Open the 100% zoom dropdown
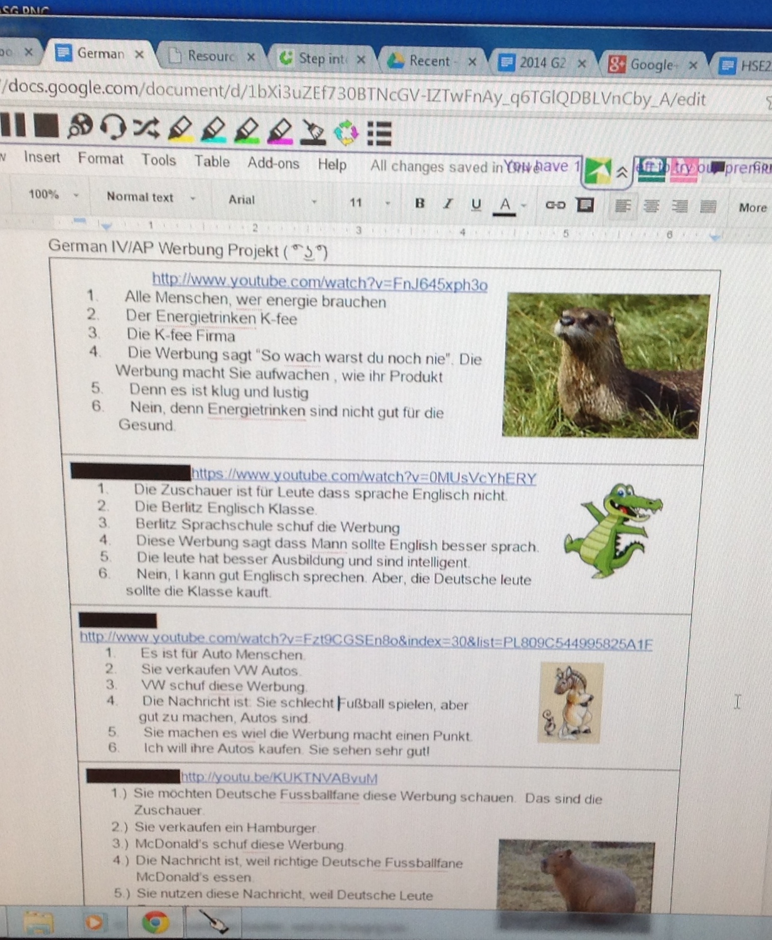Image resolution: width=772 pixels, height=940 pixels. click(x=53, y=195)
